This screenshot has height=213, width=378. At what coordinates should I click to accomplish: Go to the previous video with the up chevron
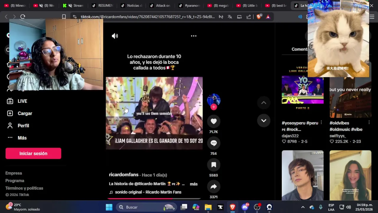coord(264,103)
